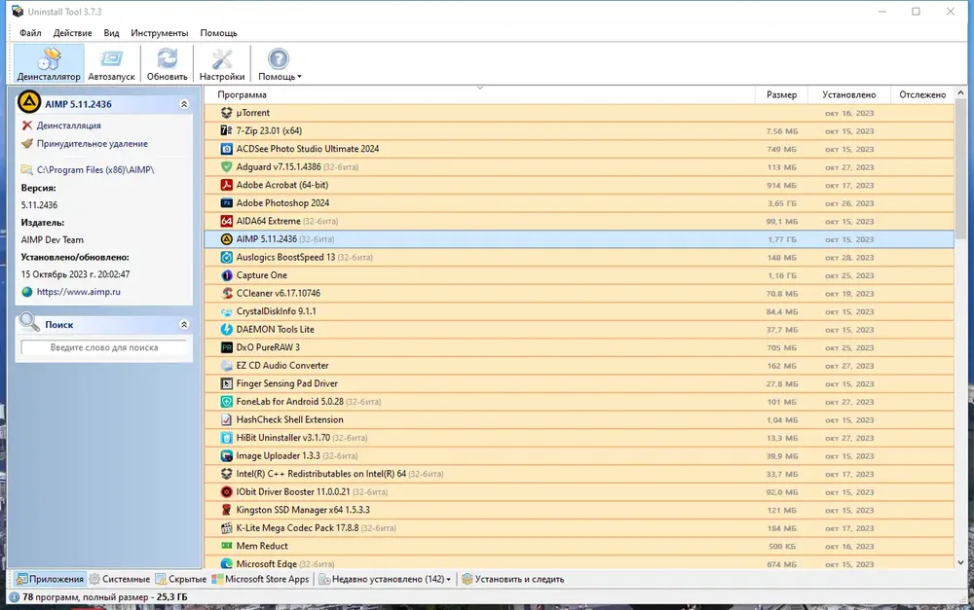The height and width of the screenshot is (610, 974).
Task: Select the FoneLab for Android icon
Action: click(x=227, y=402)
